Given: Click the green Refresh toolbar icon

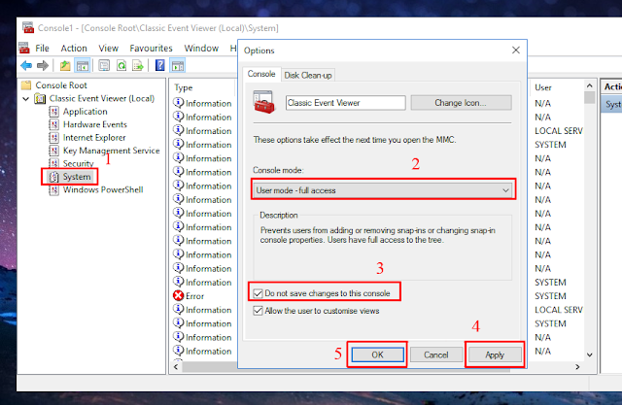Looking at the screenshot, I should point(121,65).
